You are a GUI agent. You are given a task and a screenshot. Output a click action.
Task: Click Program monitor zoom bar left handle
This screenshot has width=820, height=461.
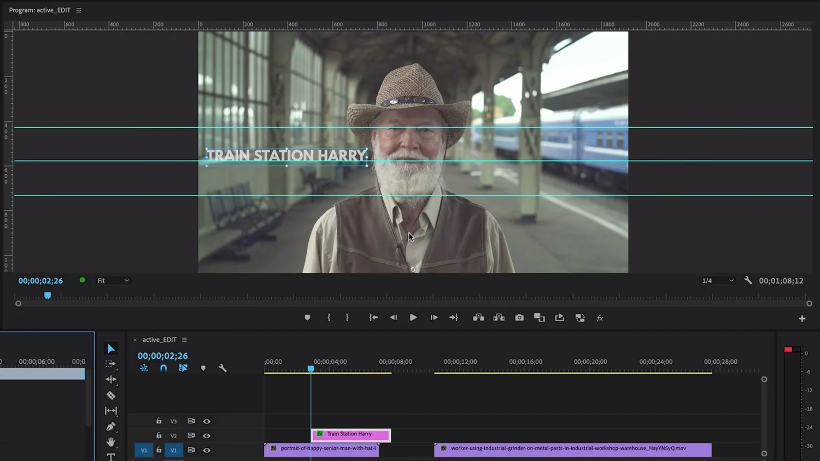(18, 304)
